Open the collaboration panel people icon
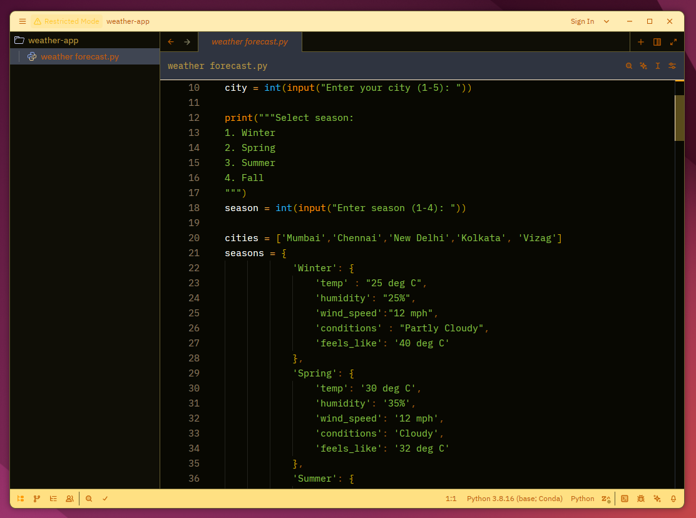The height and width of the screenshot is (518, 696). click(69, 499)
